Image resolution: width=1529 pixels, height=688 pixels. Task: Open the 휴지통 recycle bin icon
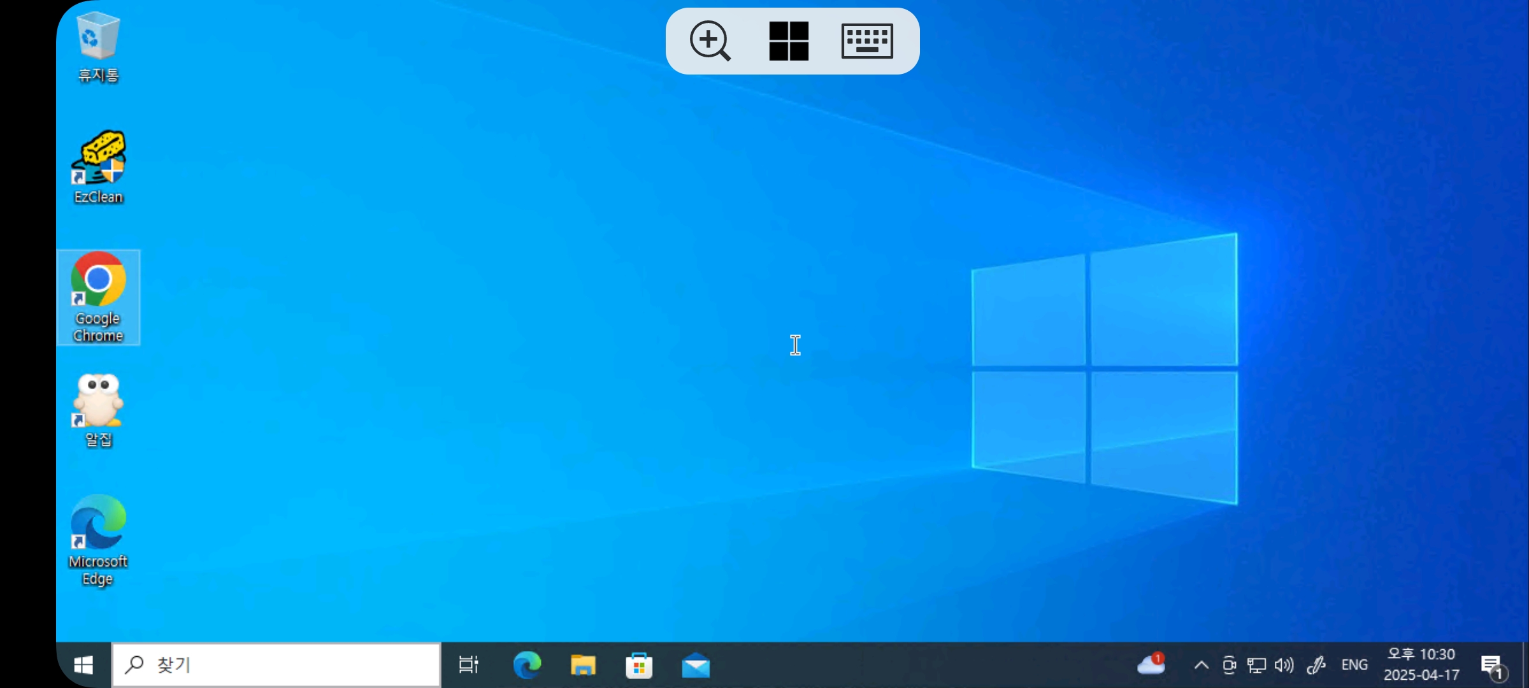(x=98, y=46)
